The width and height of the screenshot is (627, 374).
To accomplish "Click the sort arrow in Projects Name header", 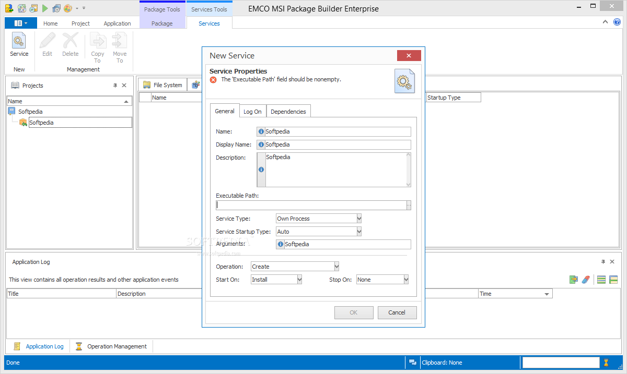I will [126, 101].
